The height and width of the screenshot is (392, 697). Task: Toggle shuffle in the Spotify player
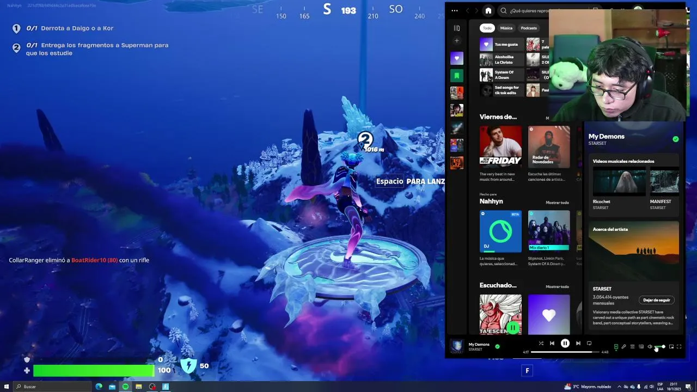point(541,344)
